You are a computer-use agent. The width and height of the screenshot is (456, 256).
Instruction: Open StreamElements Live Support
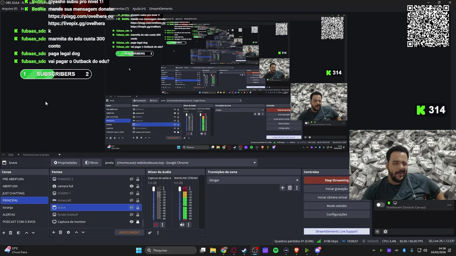337,231
